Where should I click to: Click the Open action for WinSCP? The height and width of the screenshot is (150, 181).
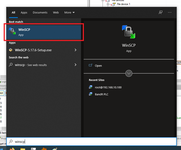point(98,66)
